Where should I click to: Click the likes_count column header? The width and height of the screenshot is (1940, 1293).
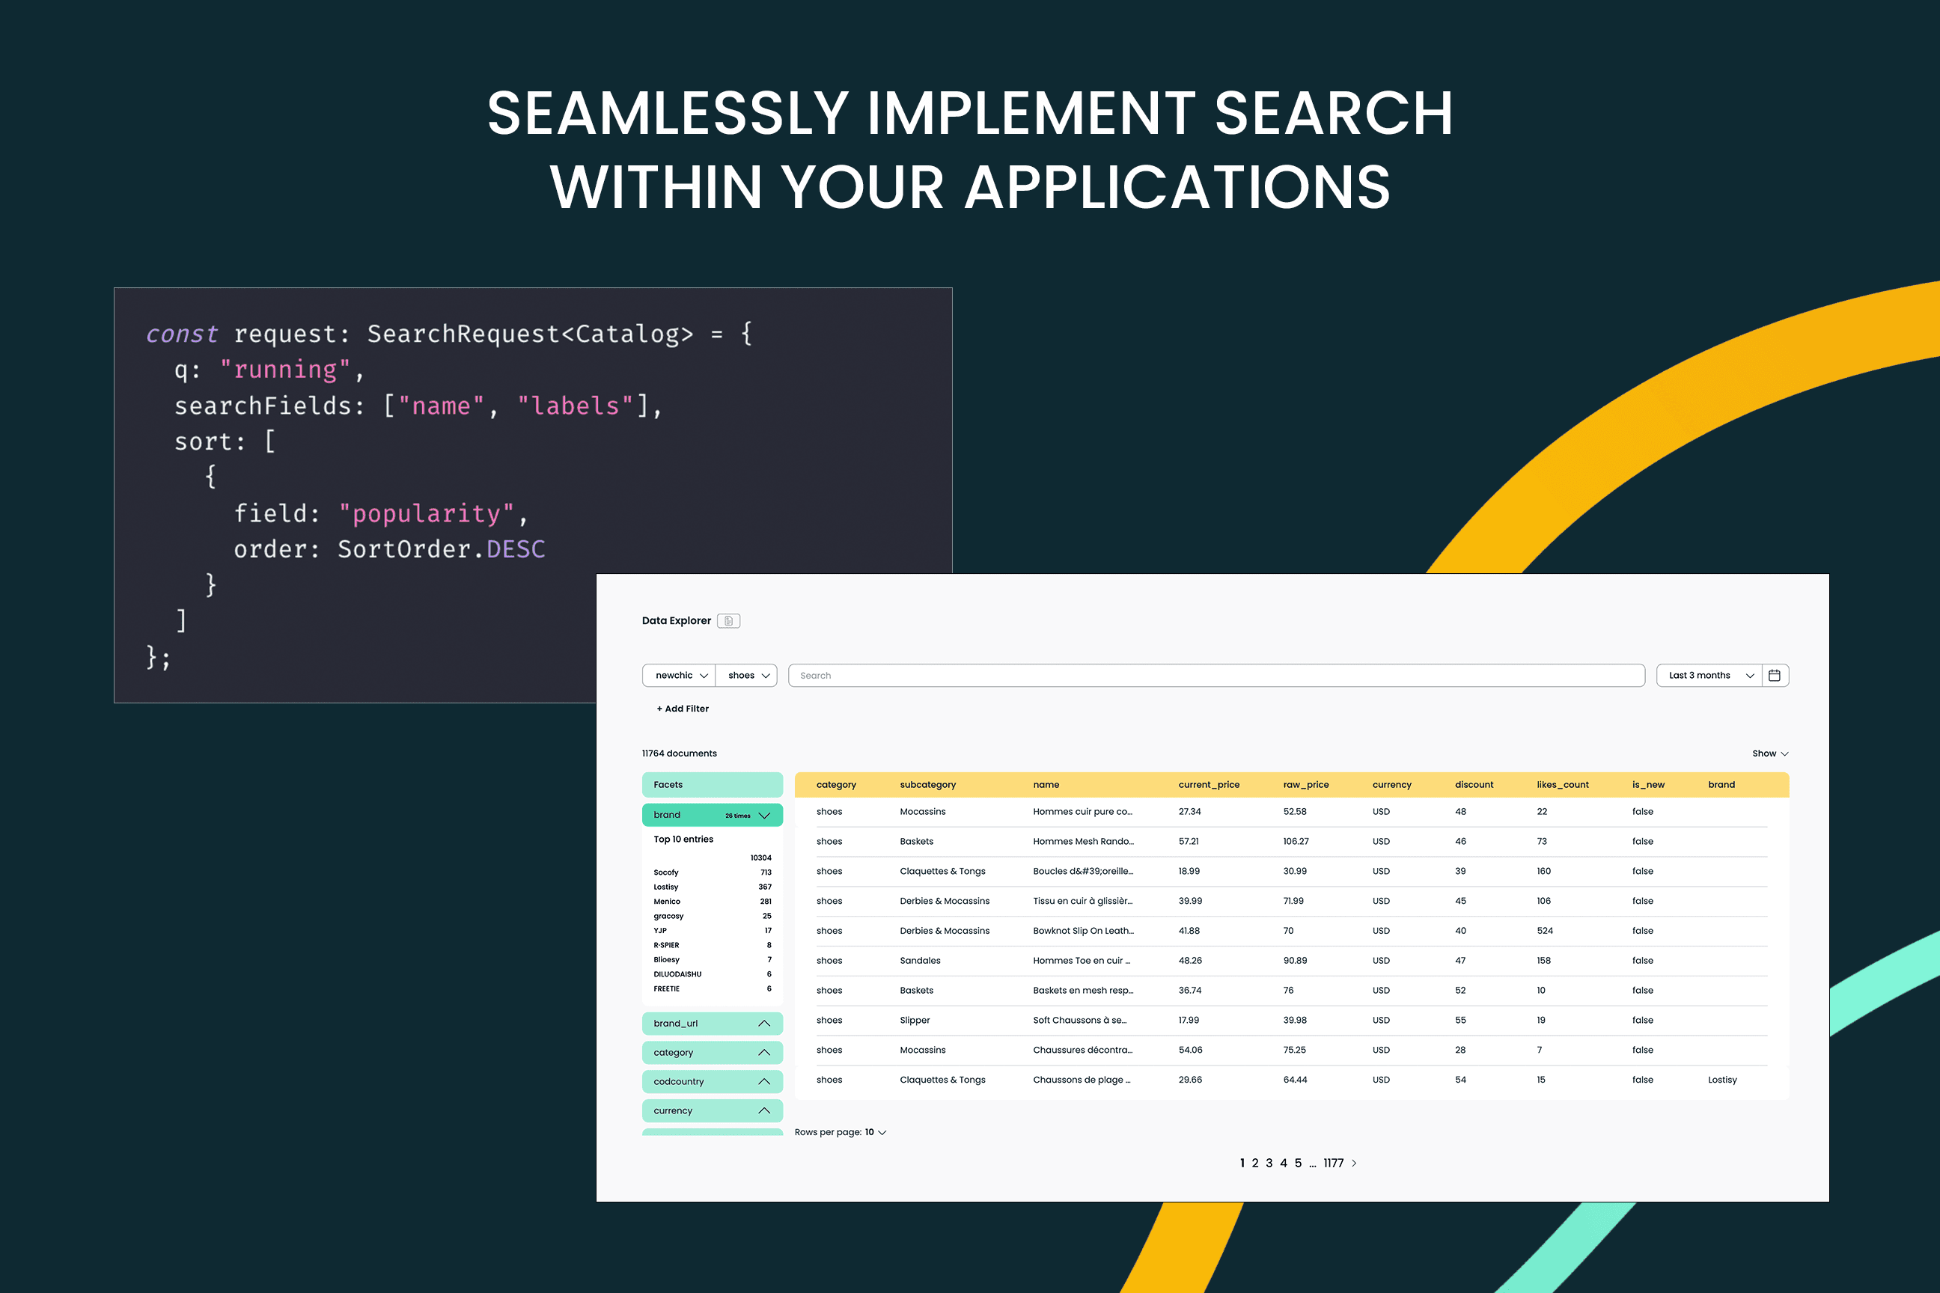pyautogui.click(x=1562, y=785)
